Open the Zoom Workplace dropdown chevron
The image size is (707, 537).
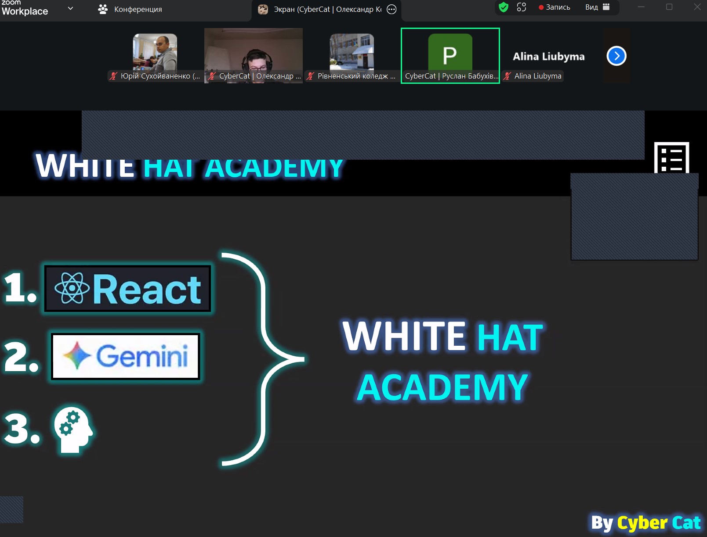(x=70, y=8)
